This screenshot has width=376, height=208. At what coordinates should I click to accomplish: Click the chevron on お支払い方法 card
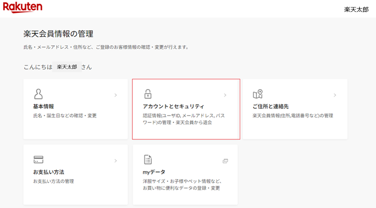click(115, 161)
